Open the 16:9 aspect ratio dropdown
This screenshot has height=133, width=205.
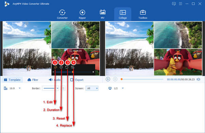[x=20, y=88]
